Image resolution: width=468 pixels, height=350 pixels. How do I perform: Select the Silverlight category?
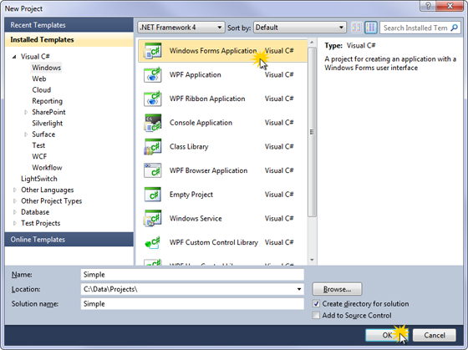point(47,124)
